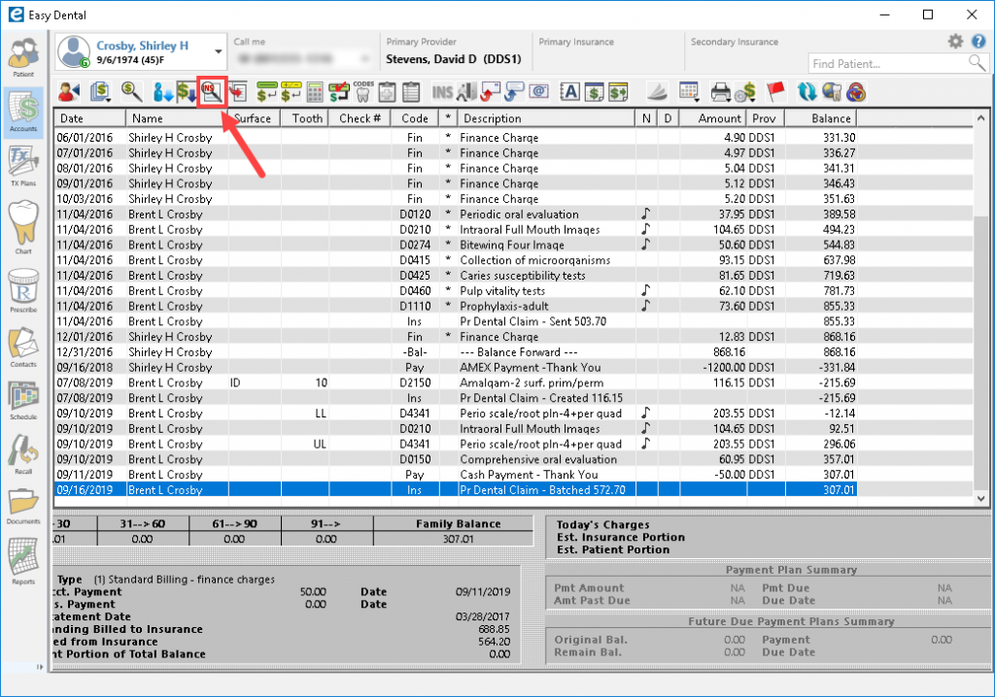Click the Code column header
Screen dimensions: 995x697
(415, 118)
